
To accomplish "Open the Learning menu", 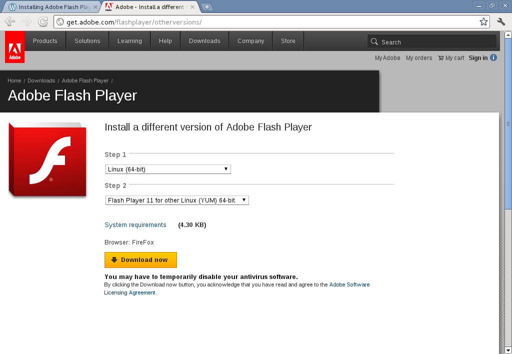I will pyautogui.click(x=129, y=41).
